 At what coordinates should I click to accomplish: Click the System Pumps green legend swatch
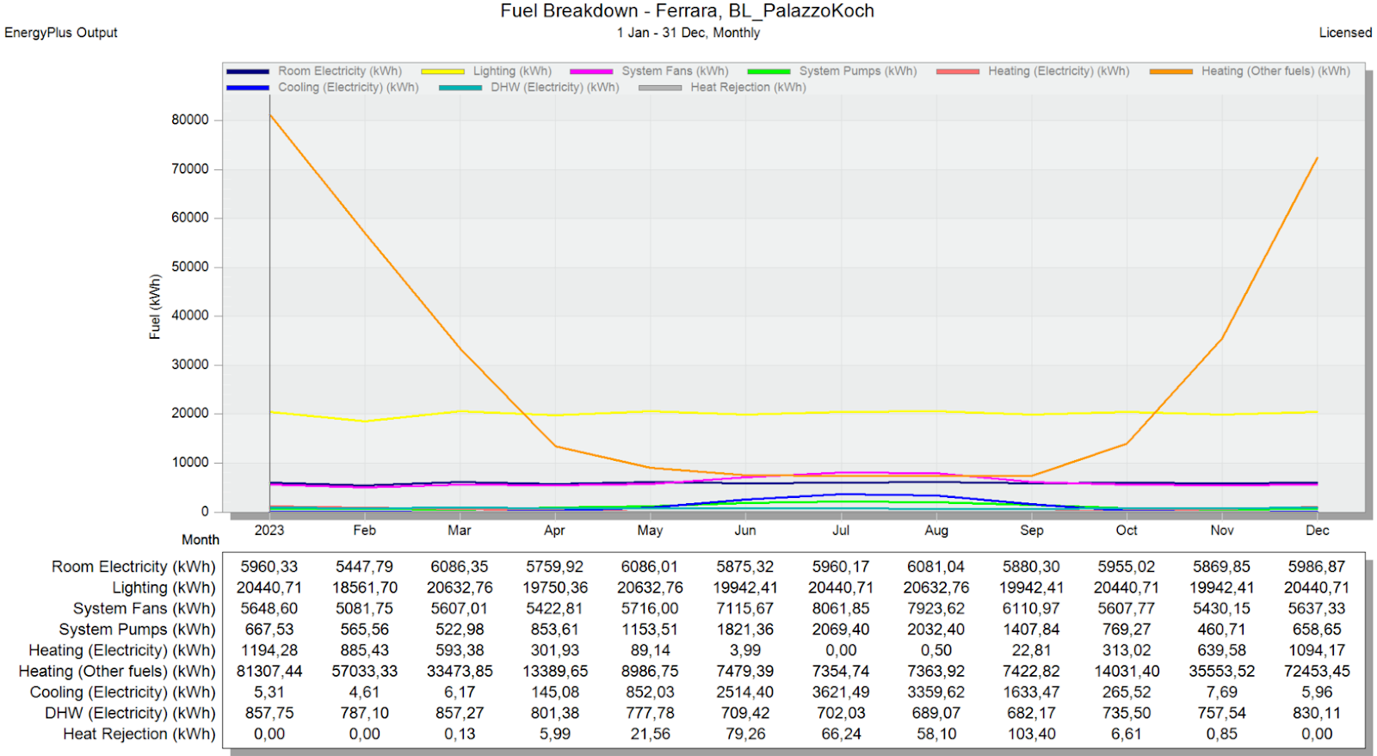769,71
